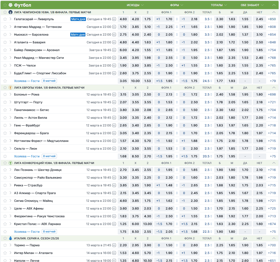Open statistics icon for Галатасарай — Ливерпуль
The height and width of the screenshot is (262, 280).
(x=114, y=19)
